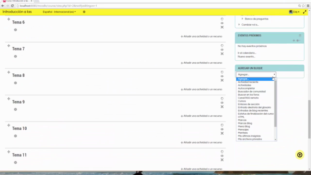311x175 pixels.
Task: Toggle the highlight bulb for Tema 9
Action: click(222, 99)
